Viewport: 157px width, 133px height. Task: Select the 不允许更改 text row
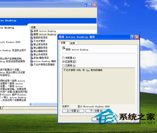click(x=39, y=41)
